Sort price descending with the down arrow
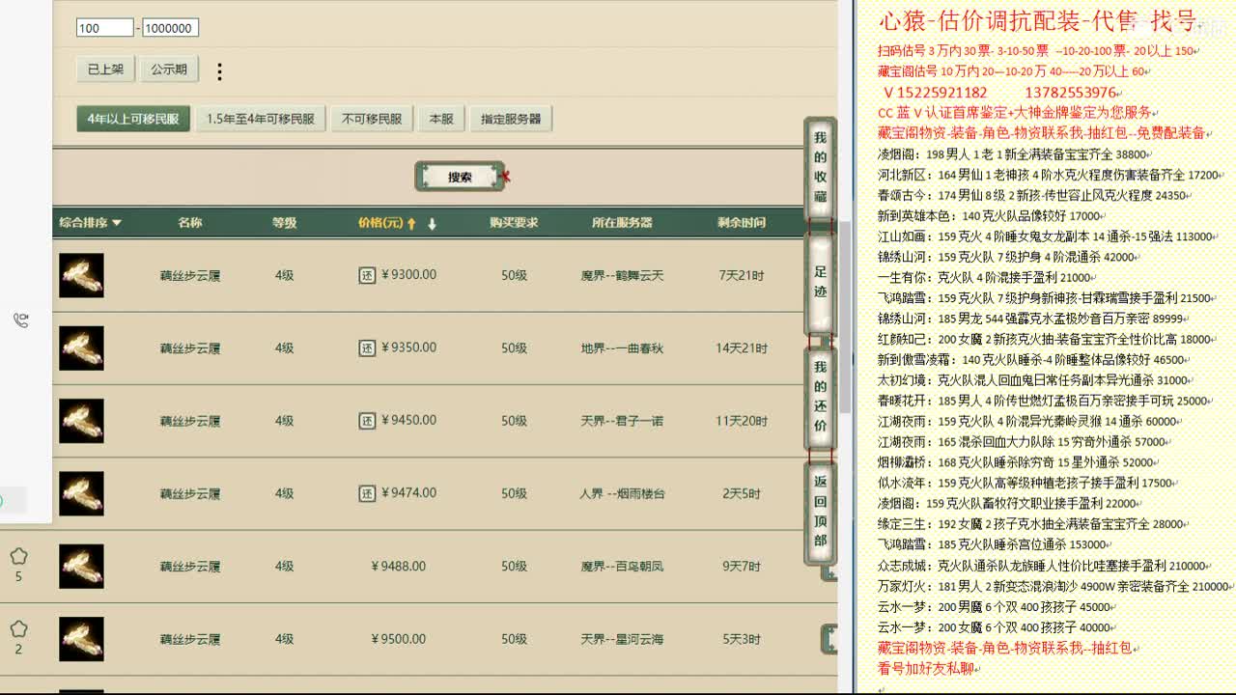This screenshot has height=695, width=1236. click(x=432, y=223)
